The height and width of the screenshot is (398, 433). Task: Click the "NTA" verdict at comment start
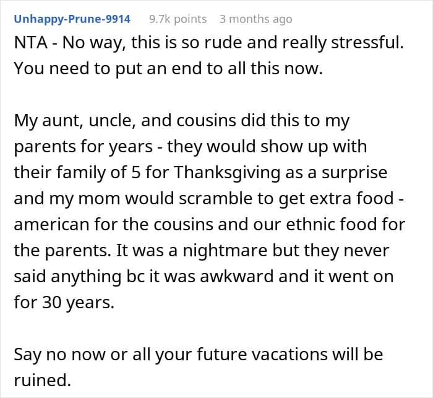click(31, 43)
